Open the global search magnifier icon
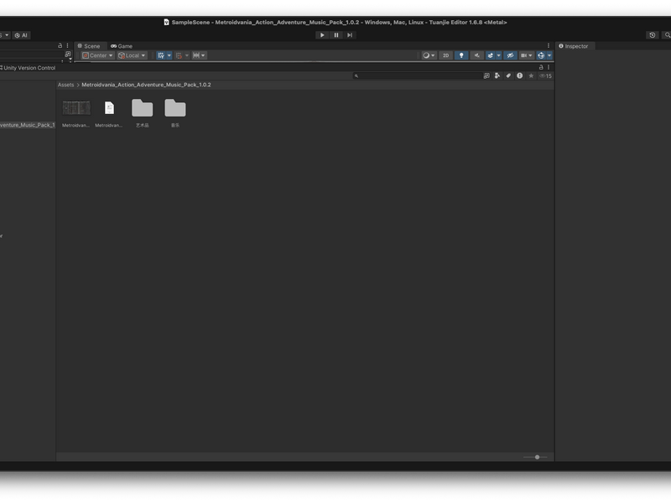This screenshot has height=503, width=671. tap(667, 35)
